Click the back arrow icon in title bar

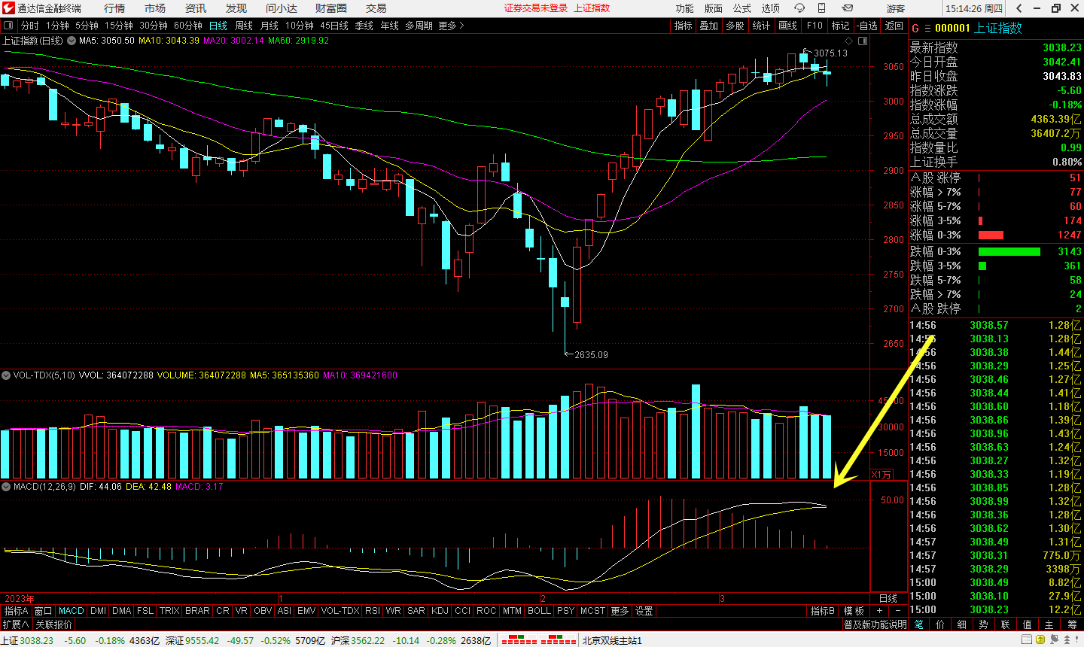pos(1019,8)
